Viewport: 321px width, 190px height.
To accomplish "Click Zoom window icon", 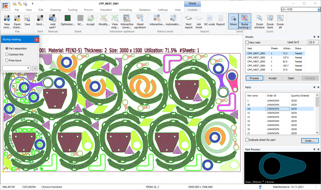I will [259, 19].
